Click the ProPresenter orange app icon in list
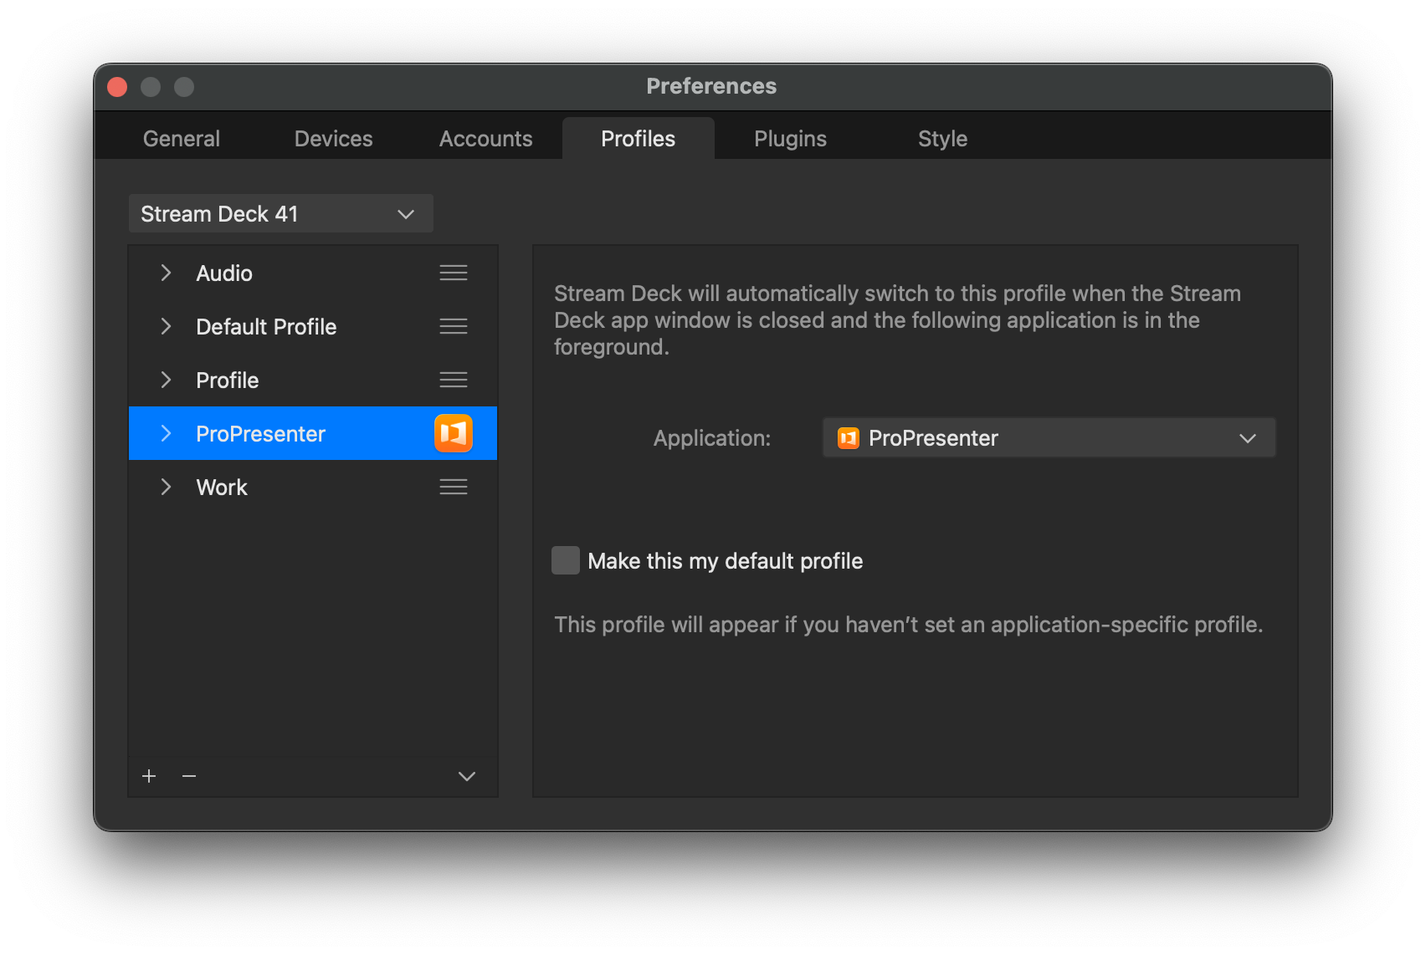The image size is (1426, 955). point(454,433)
